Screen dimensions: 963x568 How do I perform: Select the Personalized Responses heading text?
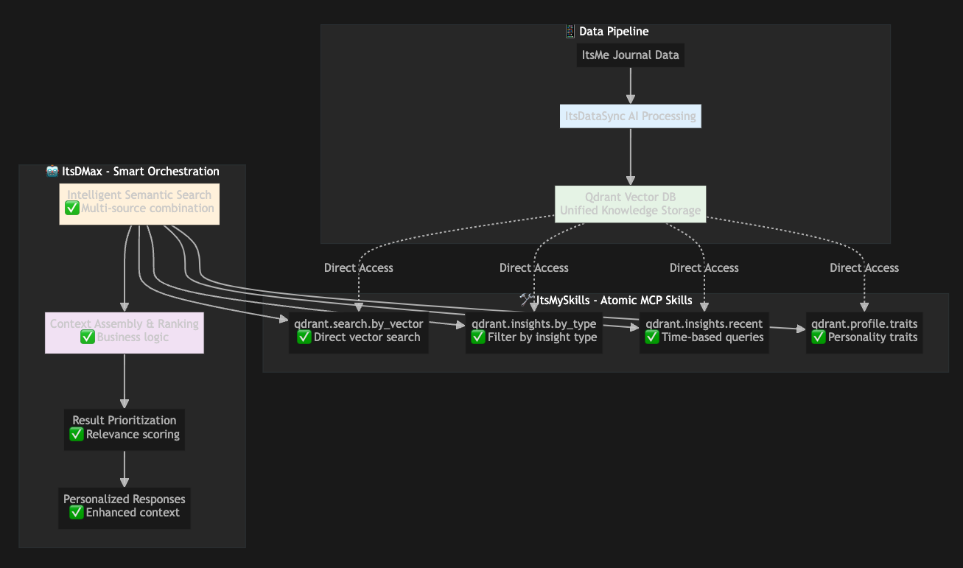coord(125,499)
